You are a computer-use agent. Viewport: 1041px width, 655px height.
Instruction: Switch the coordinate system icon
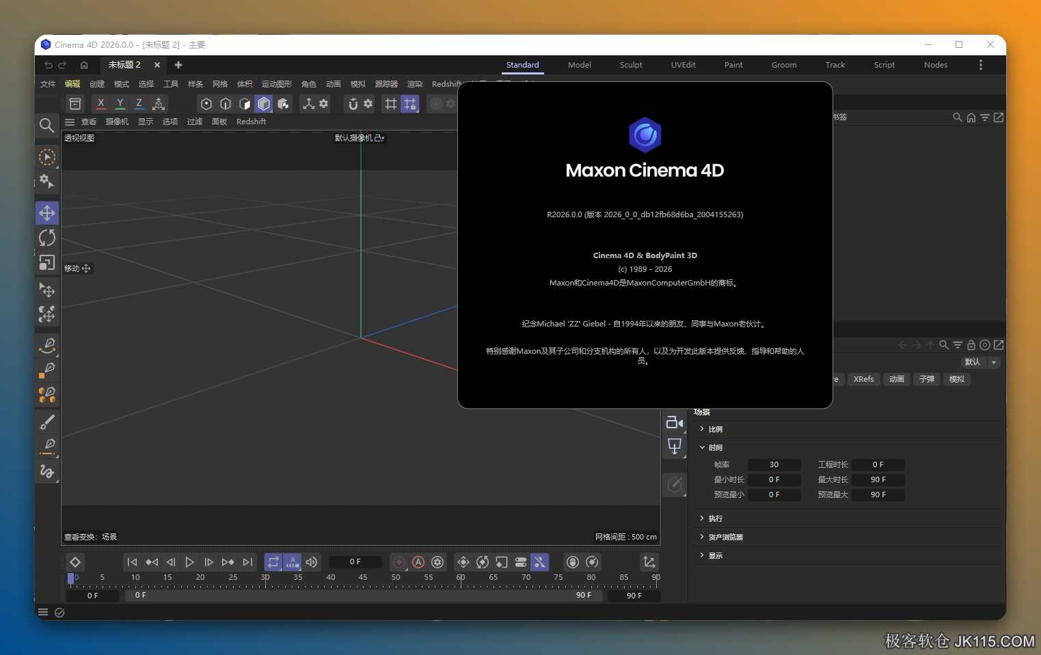point(159,104)
